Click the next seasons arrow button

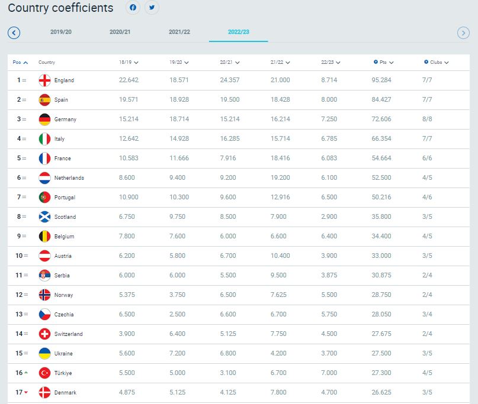[x=463, y=33]
